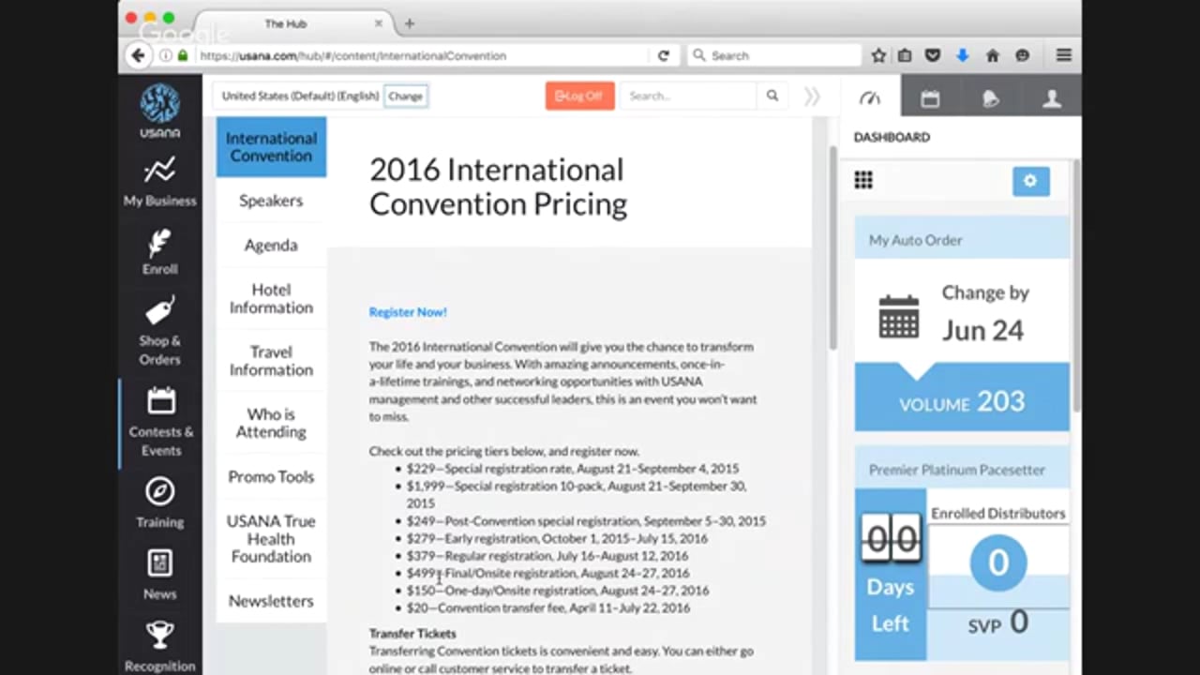Close The Hub browser tab
This screenshot has width=1200, height=675.
379,23
